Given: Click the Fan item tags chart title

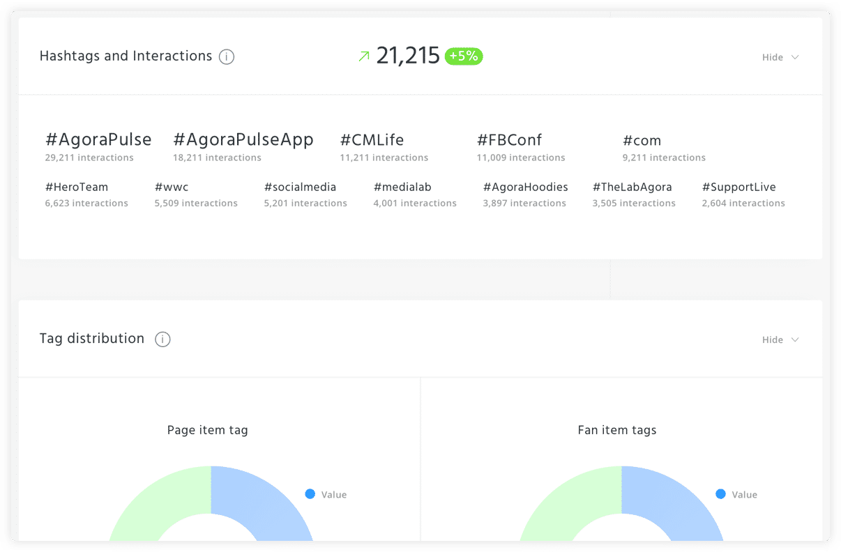Looking at the screenshot, I should (x=617, y=430).
